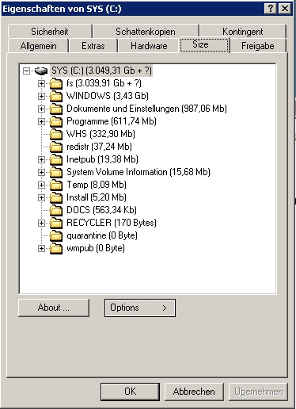Expand the Temp folder node

tap(41, 185)
